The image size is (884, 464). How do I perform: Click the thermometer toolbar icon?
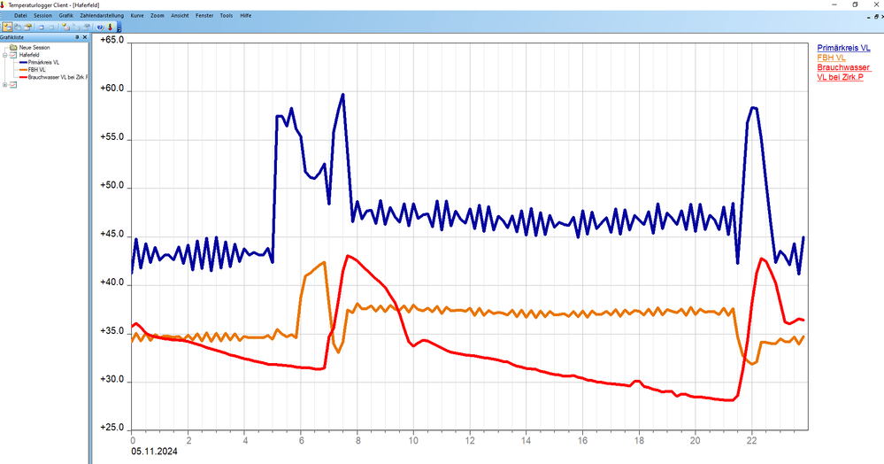point(110,27)
